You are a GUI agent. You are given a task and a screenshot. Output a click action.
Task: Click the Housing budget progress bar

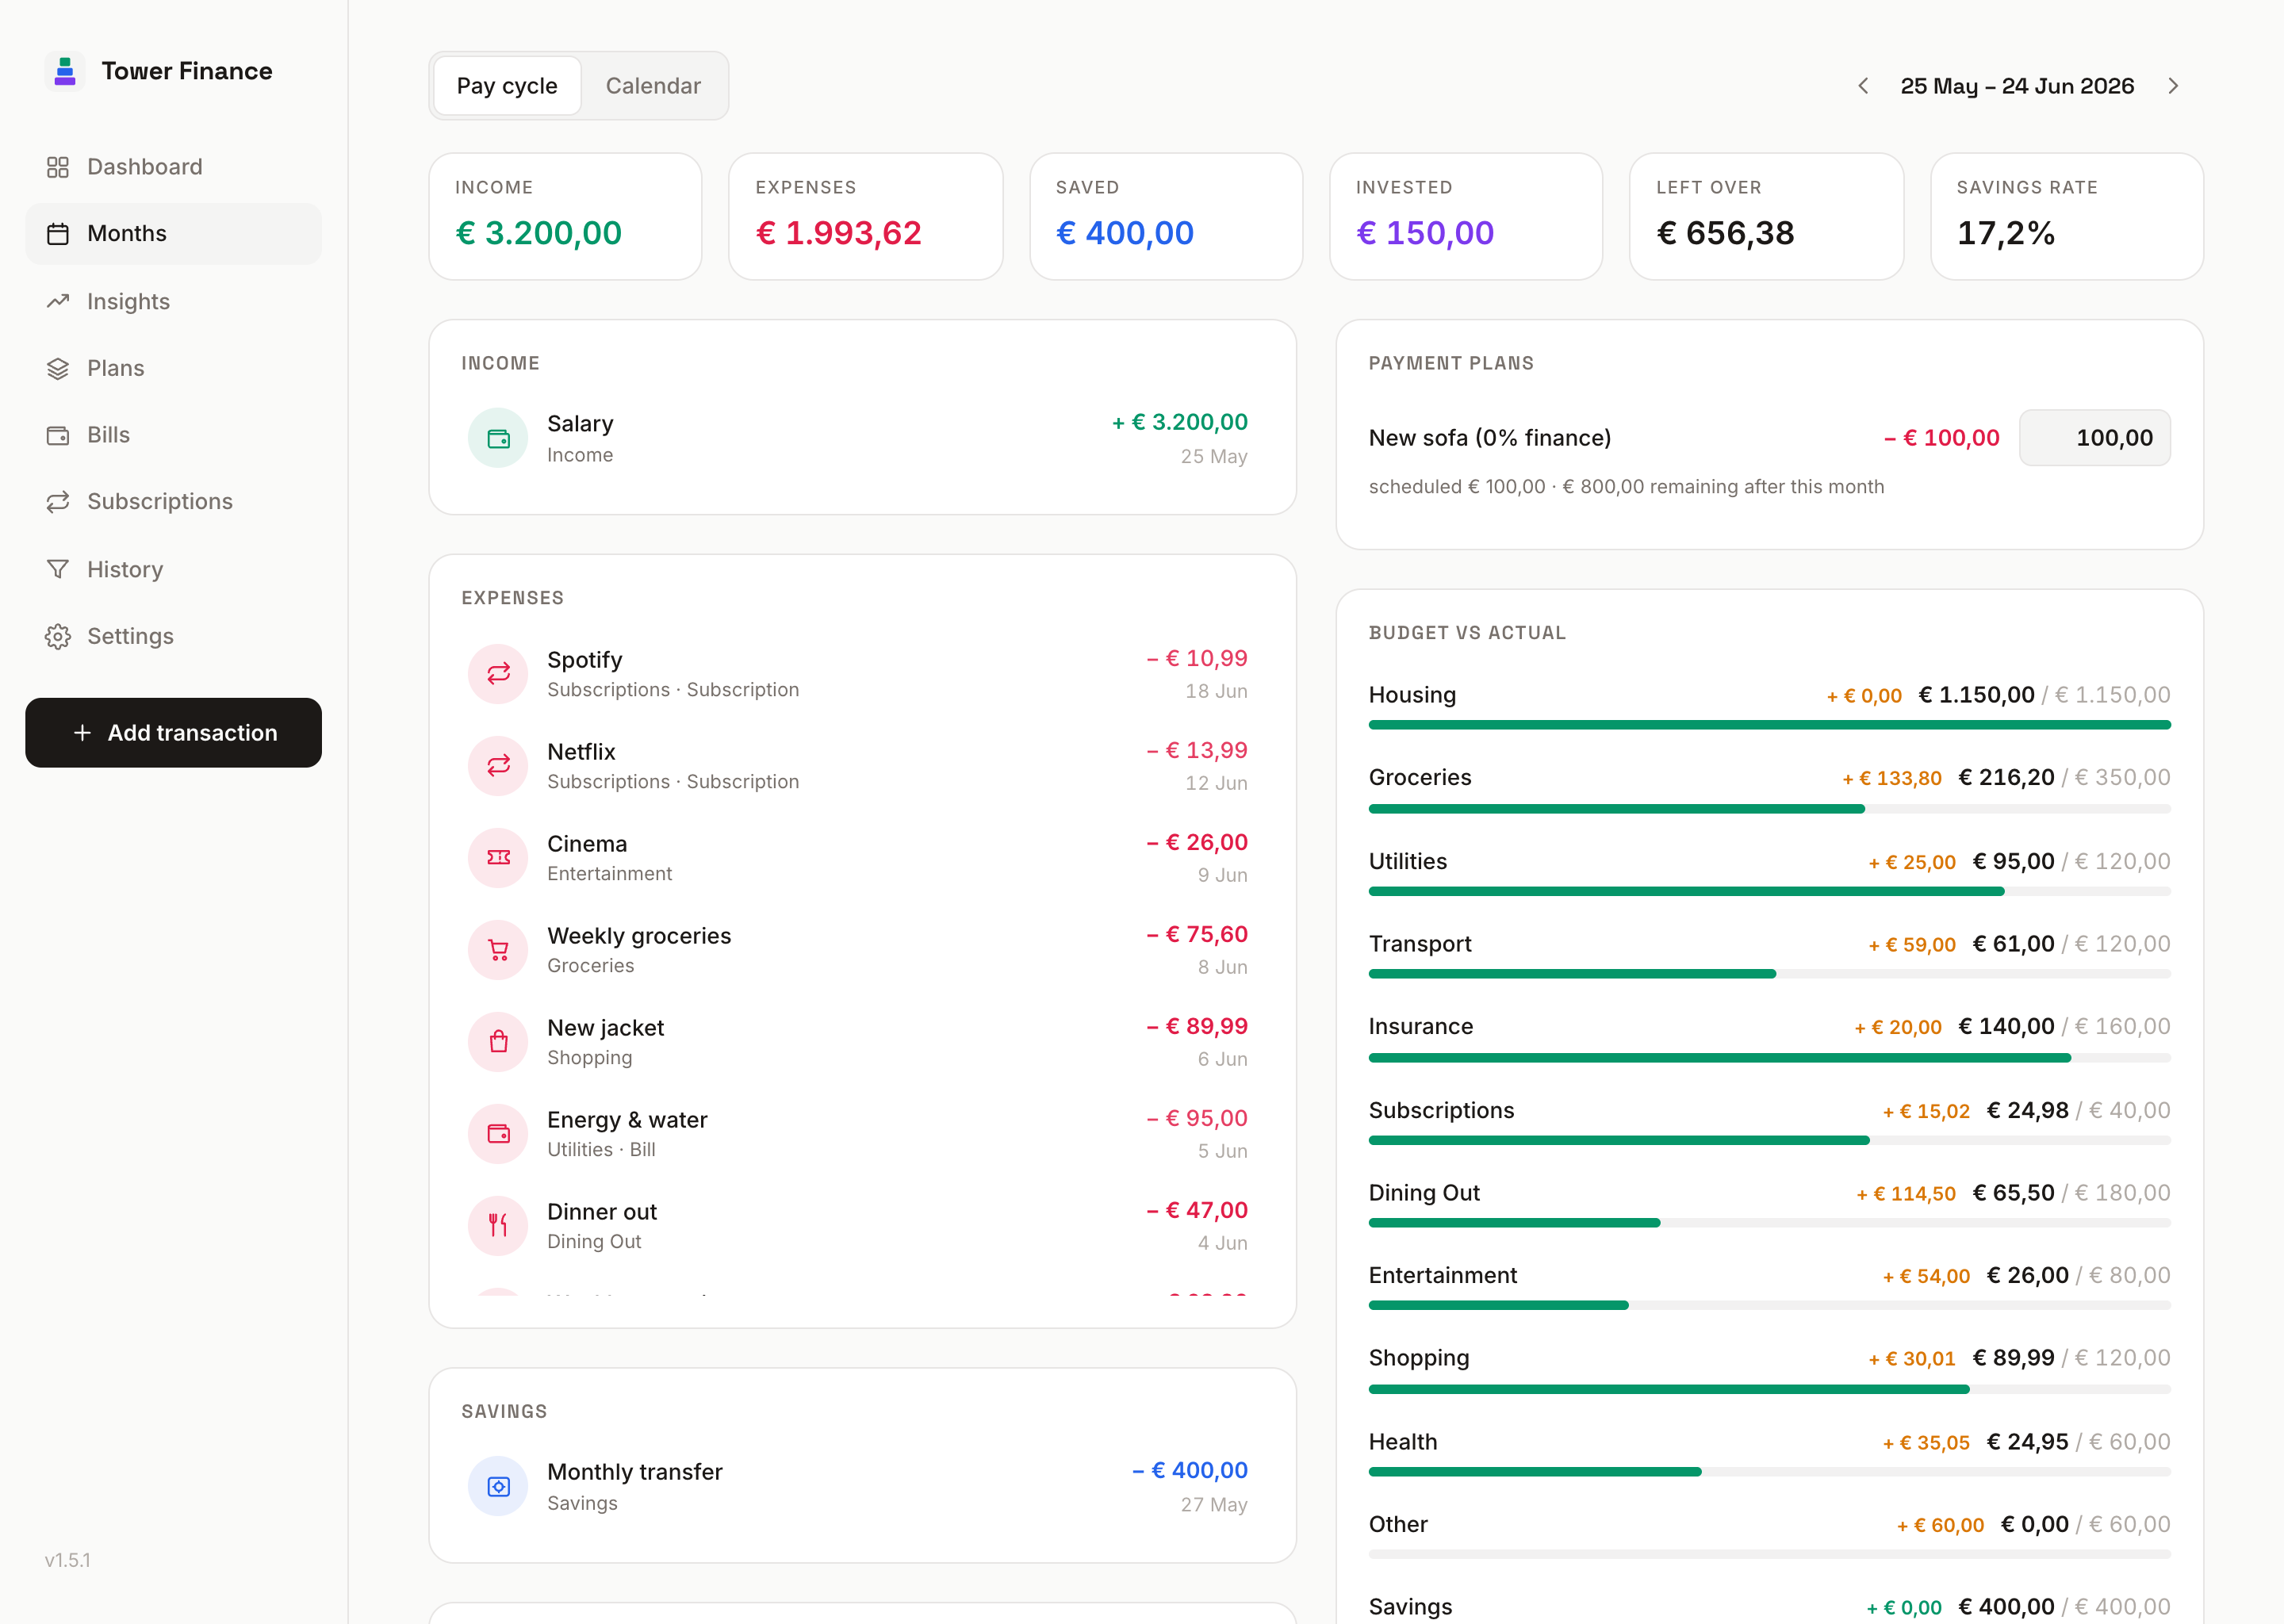(1769, 725)
